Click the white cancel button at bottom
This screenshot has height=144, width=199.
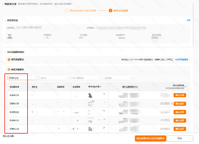tap(180, 138)
